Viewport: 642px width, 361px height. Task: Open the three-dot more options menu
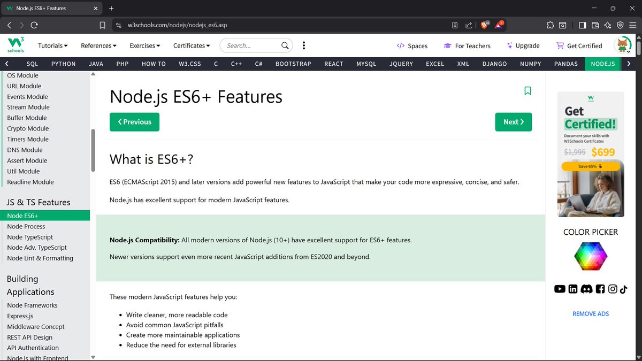click(304, 45)
